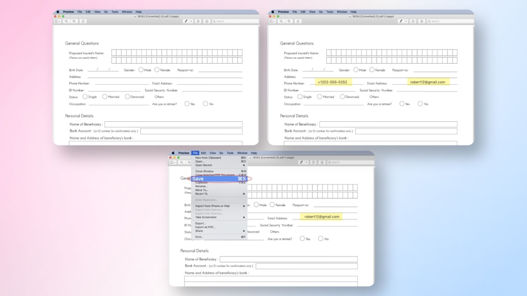The height and width of the screenshot is (296, 527).
Task: Choose Open… in the File menu
Action: [x=219, y=161]
